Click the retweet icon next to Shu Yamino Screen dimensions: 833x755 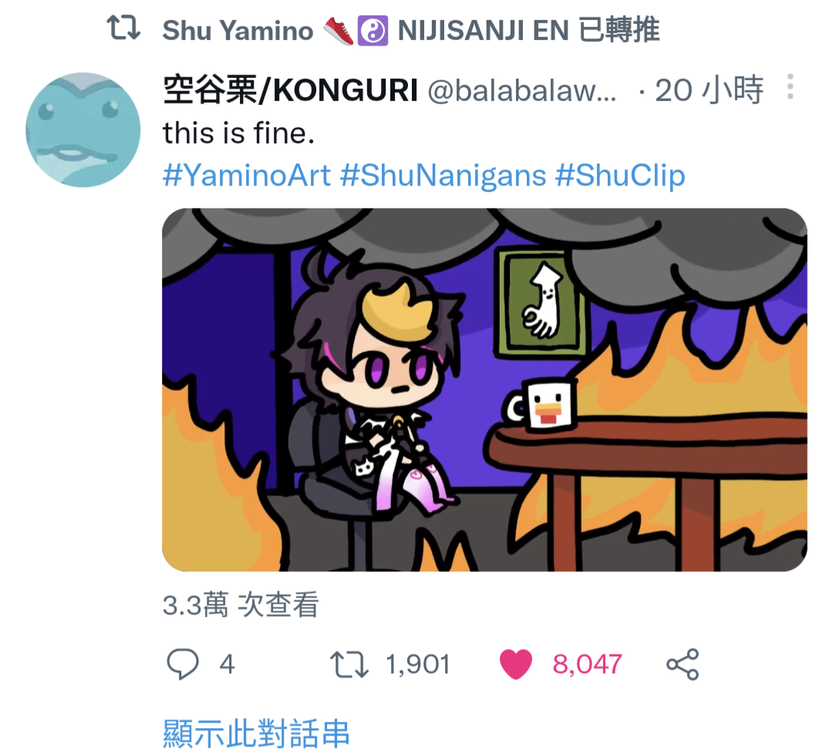(123, 28)
